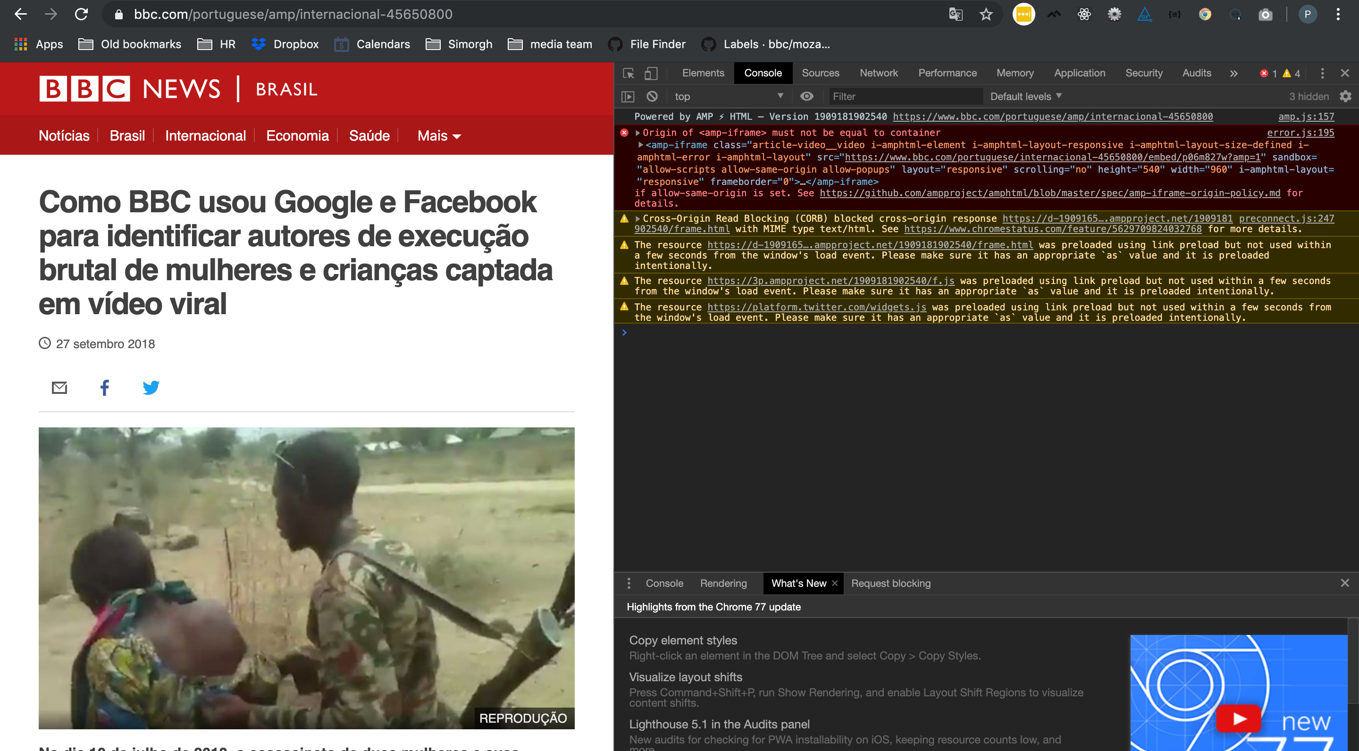Expand the amp-iframe origin error details
Image resolution: width=1359 pixels, height=751 pixels.
pyautogui.click(x=638, y=133)
